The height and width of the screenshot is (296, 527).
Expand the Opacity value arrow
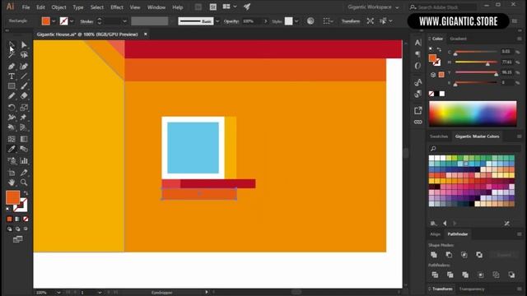click(x=265, y=21)
